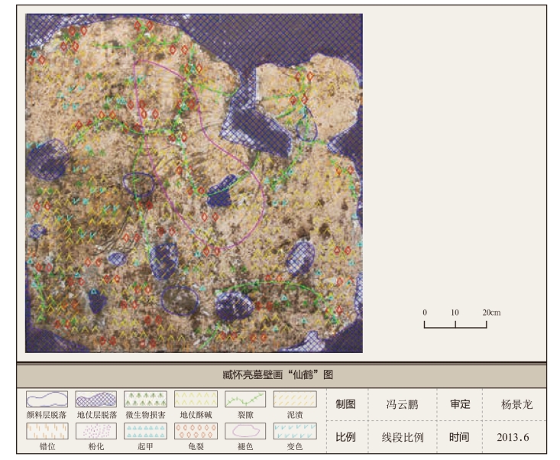Click the label text 裂隙
The width and height of the screenshot is (560, 460).
coord(245,415)
